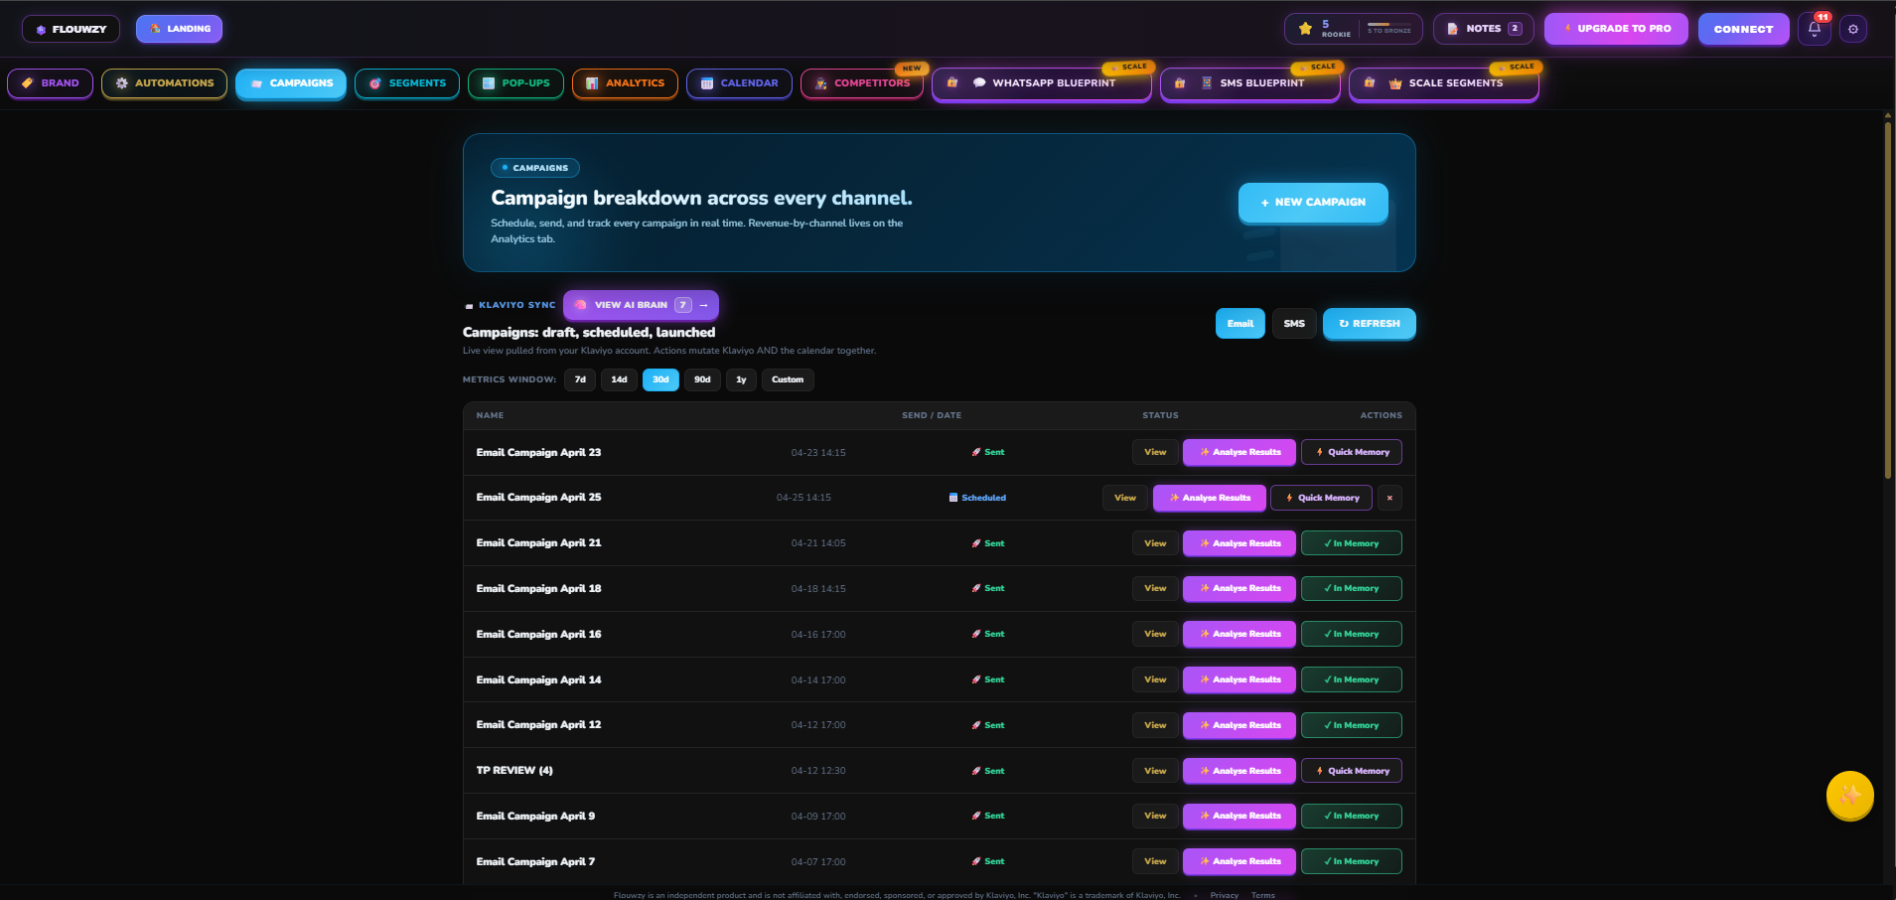Set metrics window to 30d
Viewport: 1896px width, 900px height.
click(660, 379)
